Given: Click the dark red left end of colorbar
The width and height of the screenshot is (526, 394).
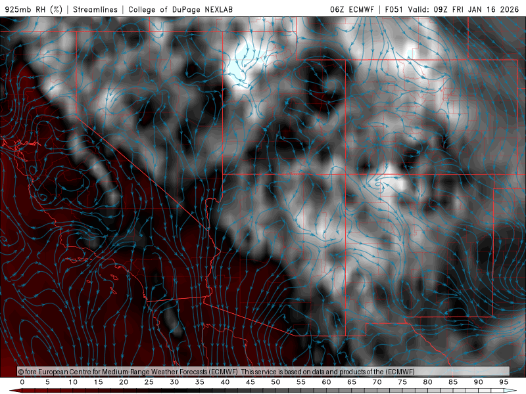Looking at the screenshot, I should click(x=15, y=391).
